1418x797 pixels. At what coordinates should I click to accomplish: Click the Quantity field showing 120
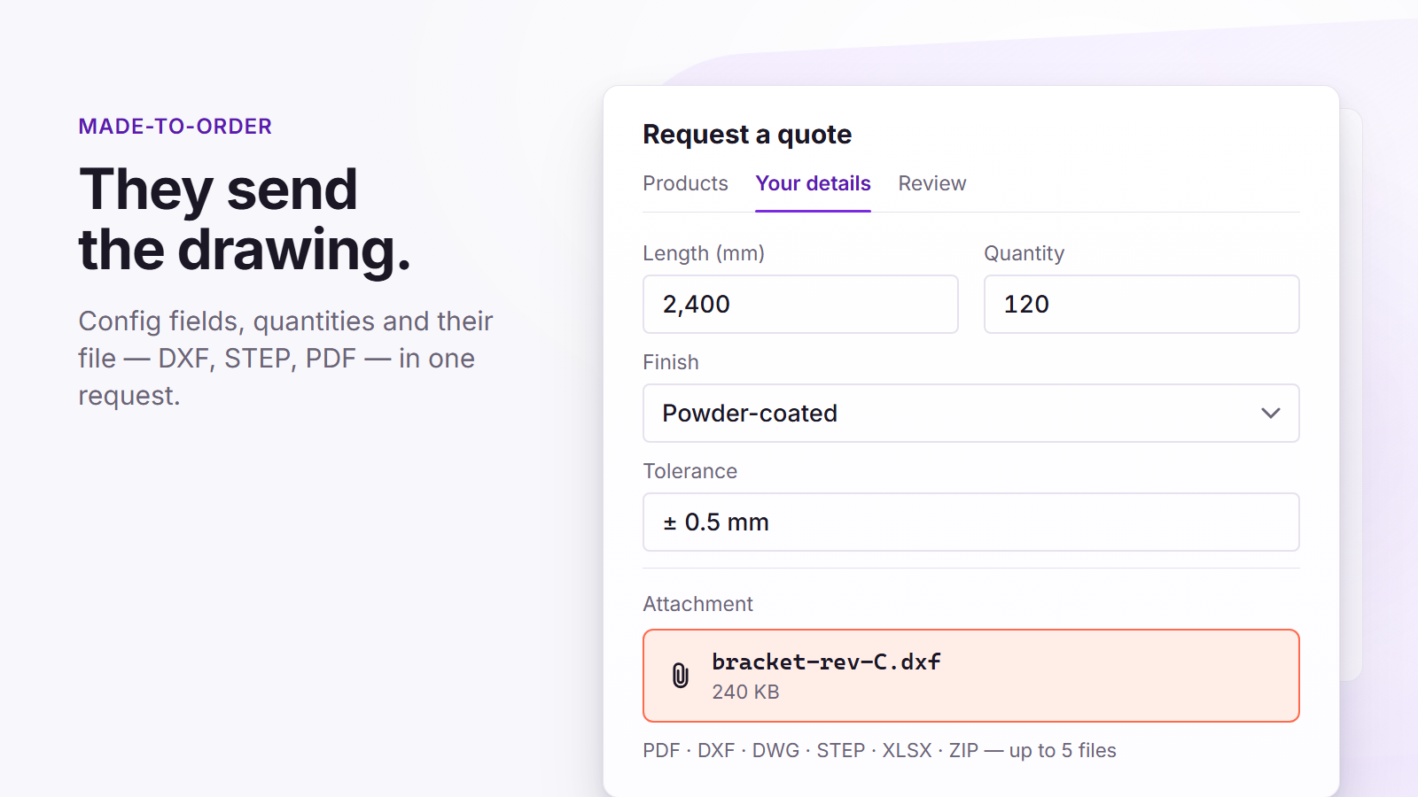(1141, 305)
